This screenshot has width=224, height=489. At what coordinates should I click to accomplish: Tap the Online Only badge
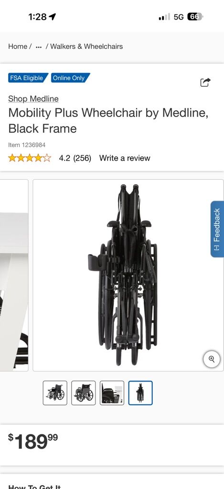[70, 78]
